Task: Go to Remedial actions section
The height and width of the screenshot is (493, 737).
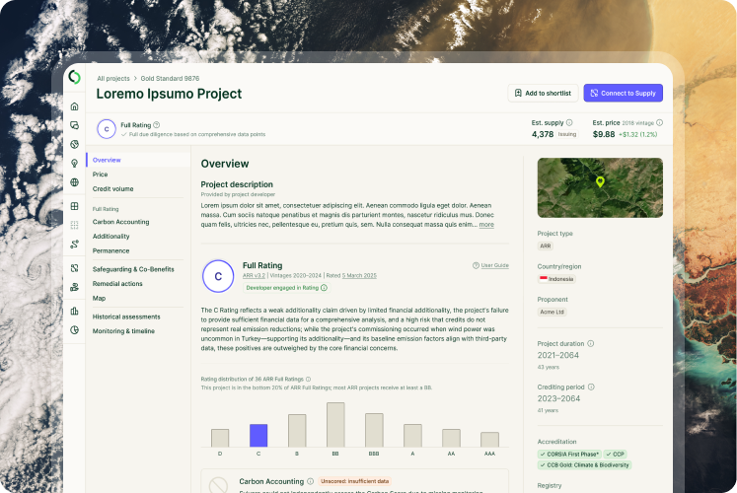Action: click(117, 284)
